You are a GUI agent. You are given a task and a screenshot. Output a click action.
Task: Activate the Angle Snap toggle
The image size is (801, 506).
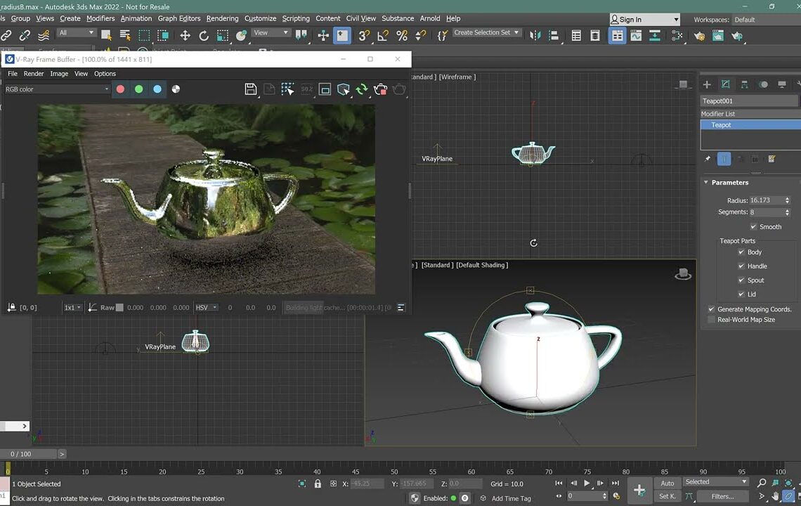pos(383,35)
